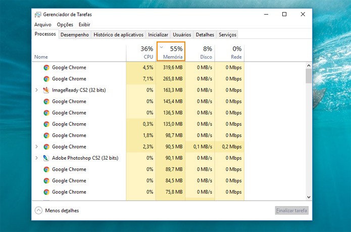The height and width of the screenshot is (232, 351).
Task: Click the scrollbar down arrow
Action: coord(309,197)
